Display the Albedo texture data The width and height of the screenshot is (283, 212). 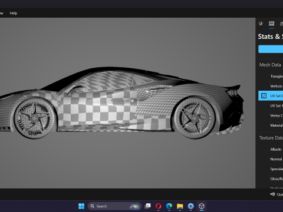click(x=276, y=150)
